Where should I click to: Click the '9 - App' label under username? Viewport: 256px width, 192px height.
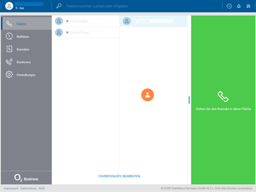pyautogui.click(x=20, y=8)
